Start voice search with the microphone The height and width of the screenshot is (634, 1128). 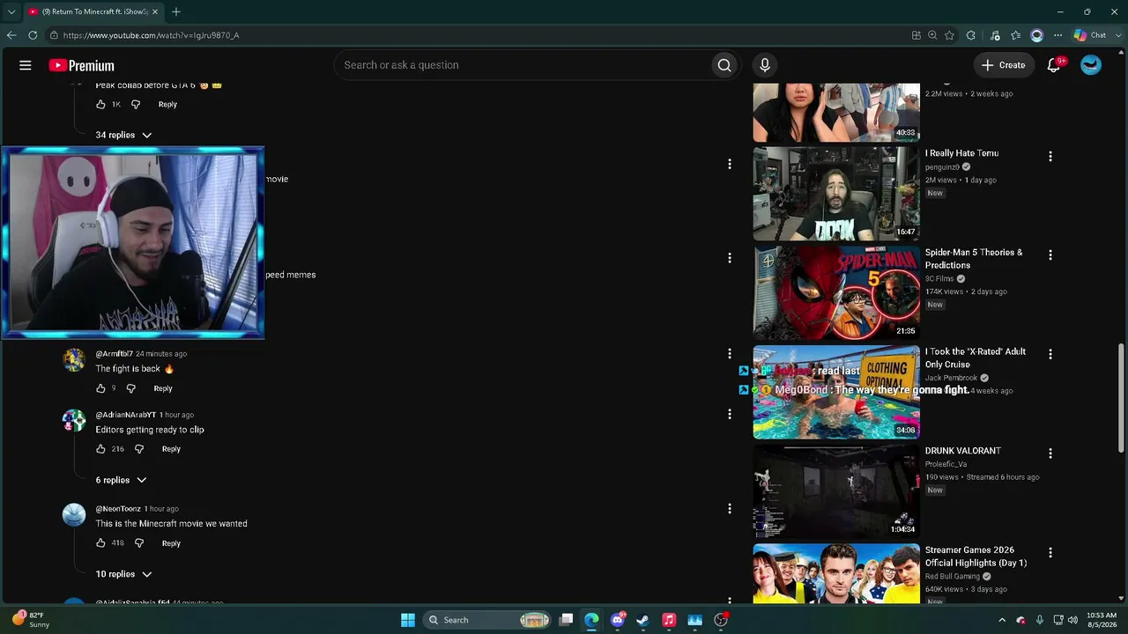pos(765,65)
